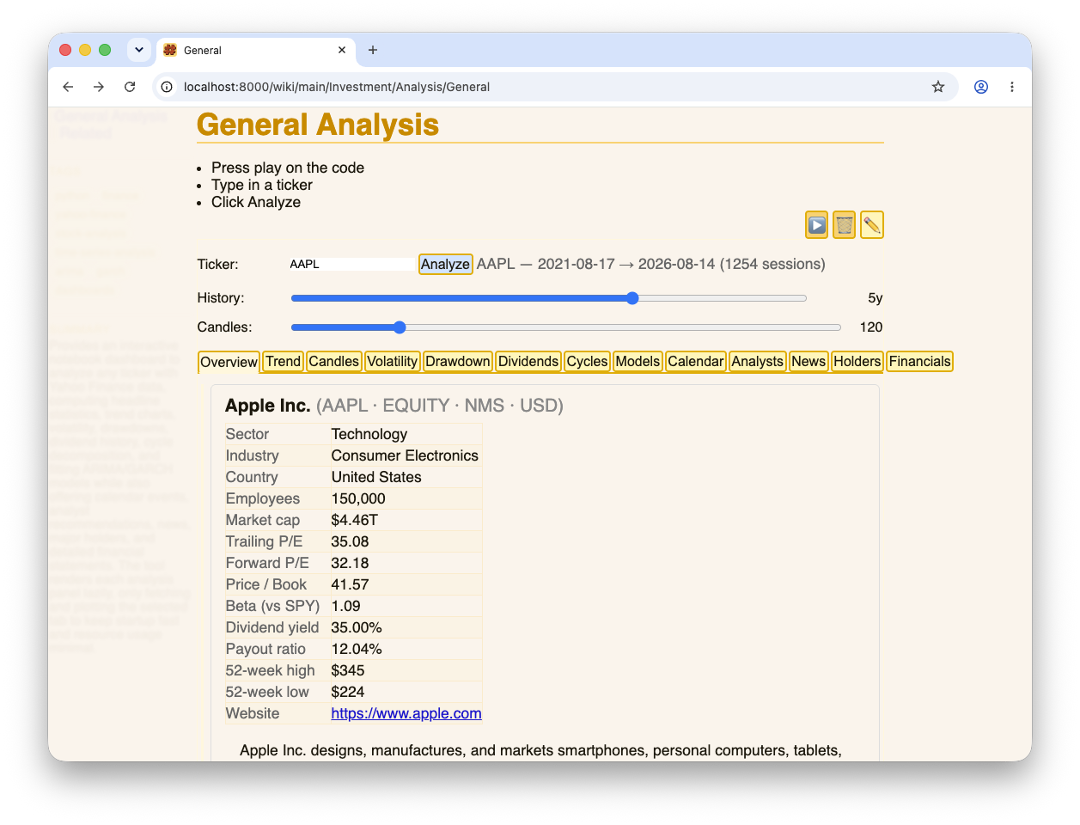This screenshot has width=1080, height=825.
Task: View the Holders tab
Action: point(857,362)
